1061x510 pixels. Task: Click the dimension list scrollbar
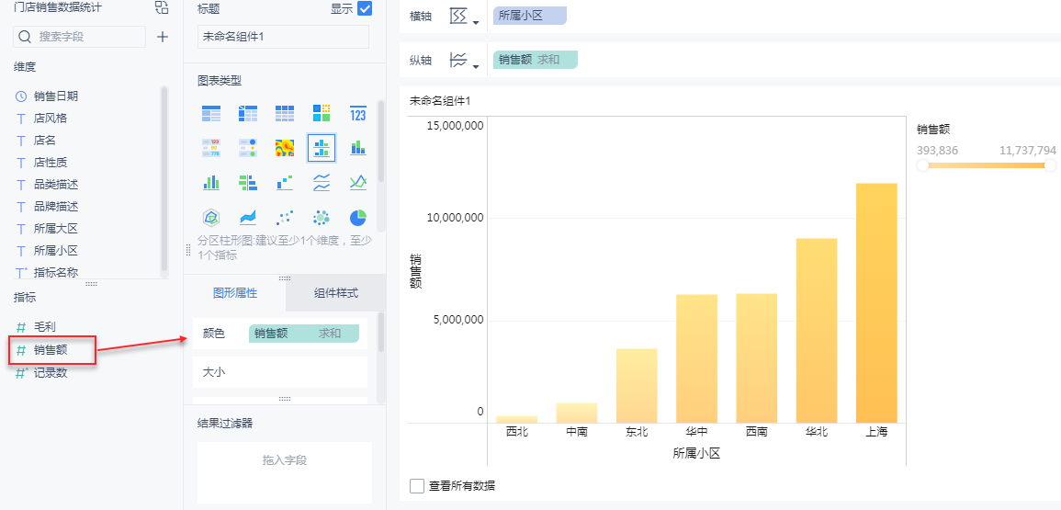pyautogui.click(x=164, y=179)
